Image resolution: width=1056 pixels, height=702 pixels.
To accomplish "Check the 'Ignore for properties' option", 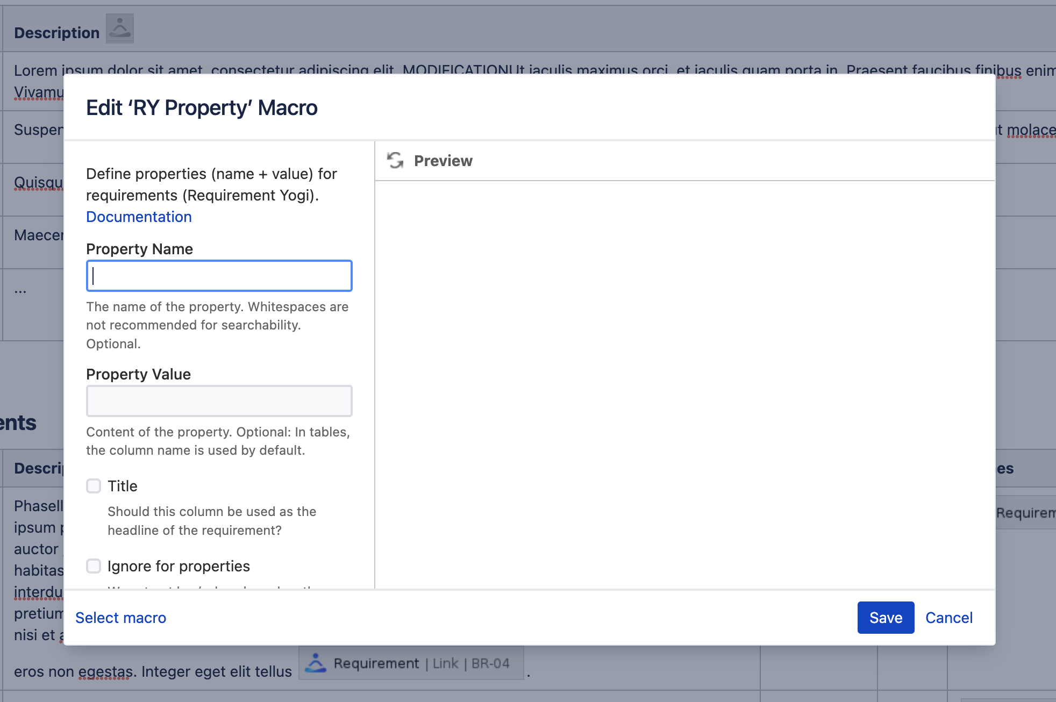I will [94, 566].
